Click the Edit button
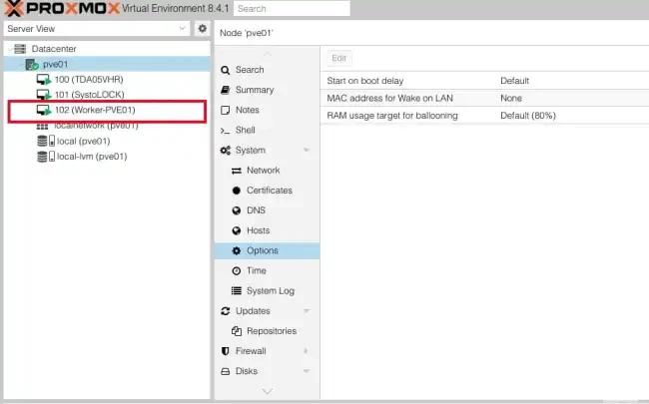 (x=339, y=58)
